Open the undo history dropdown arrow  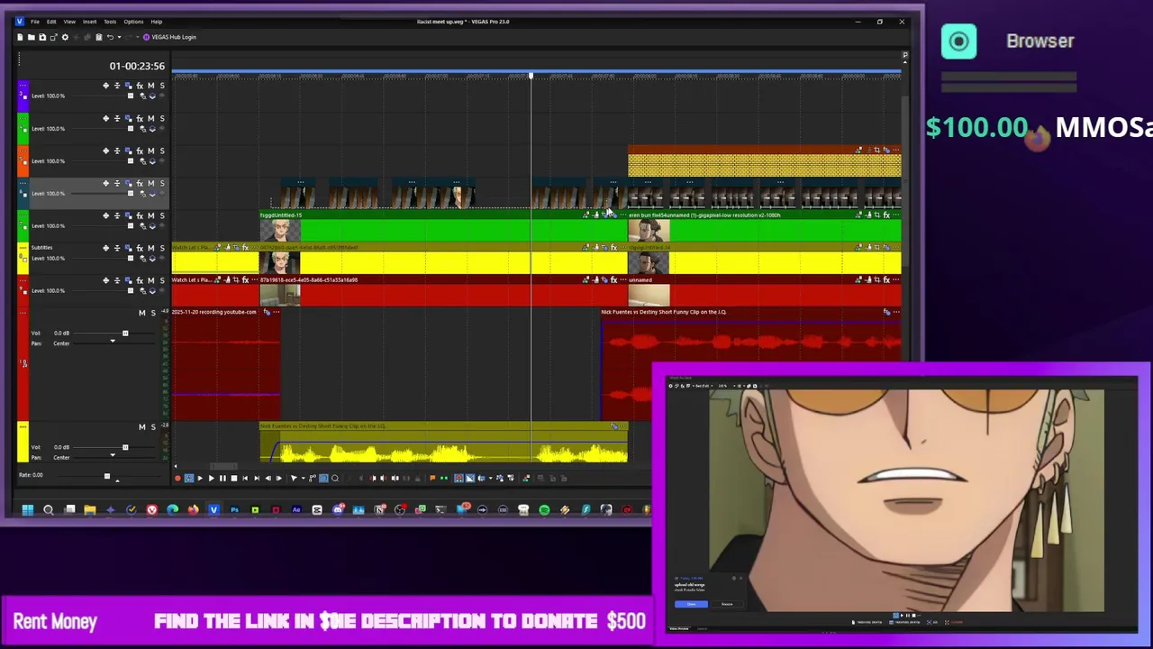click(x=120, y=37)
